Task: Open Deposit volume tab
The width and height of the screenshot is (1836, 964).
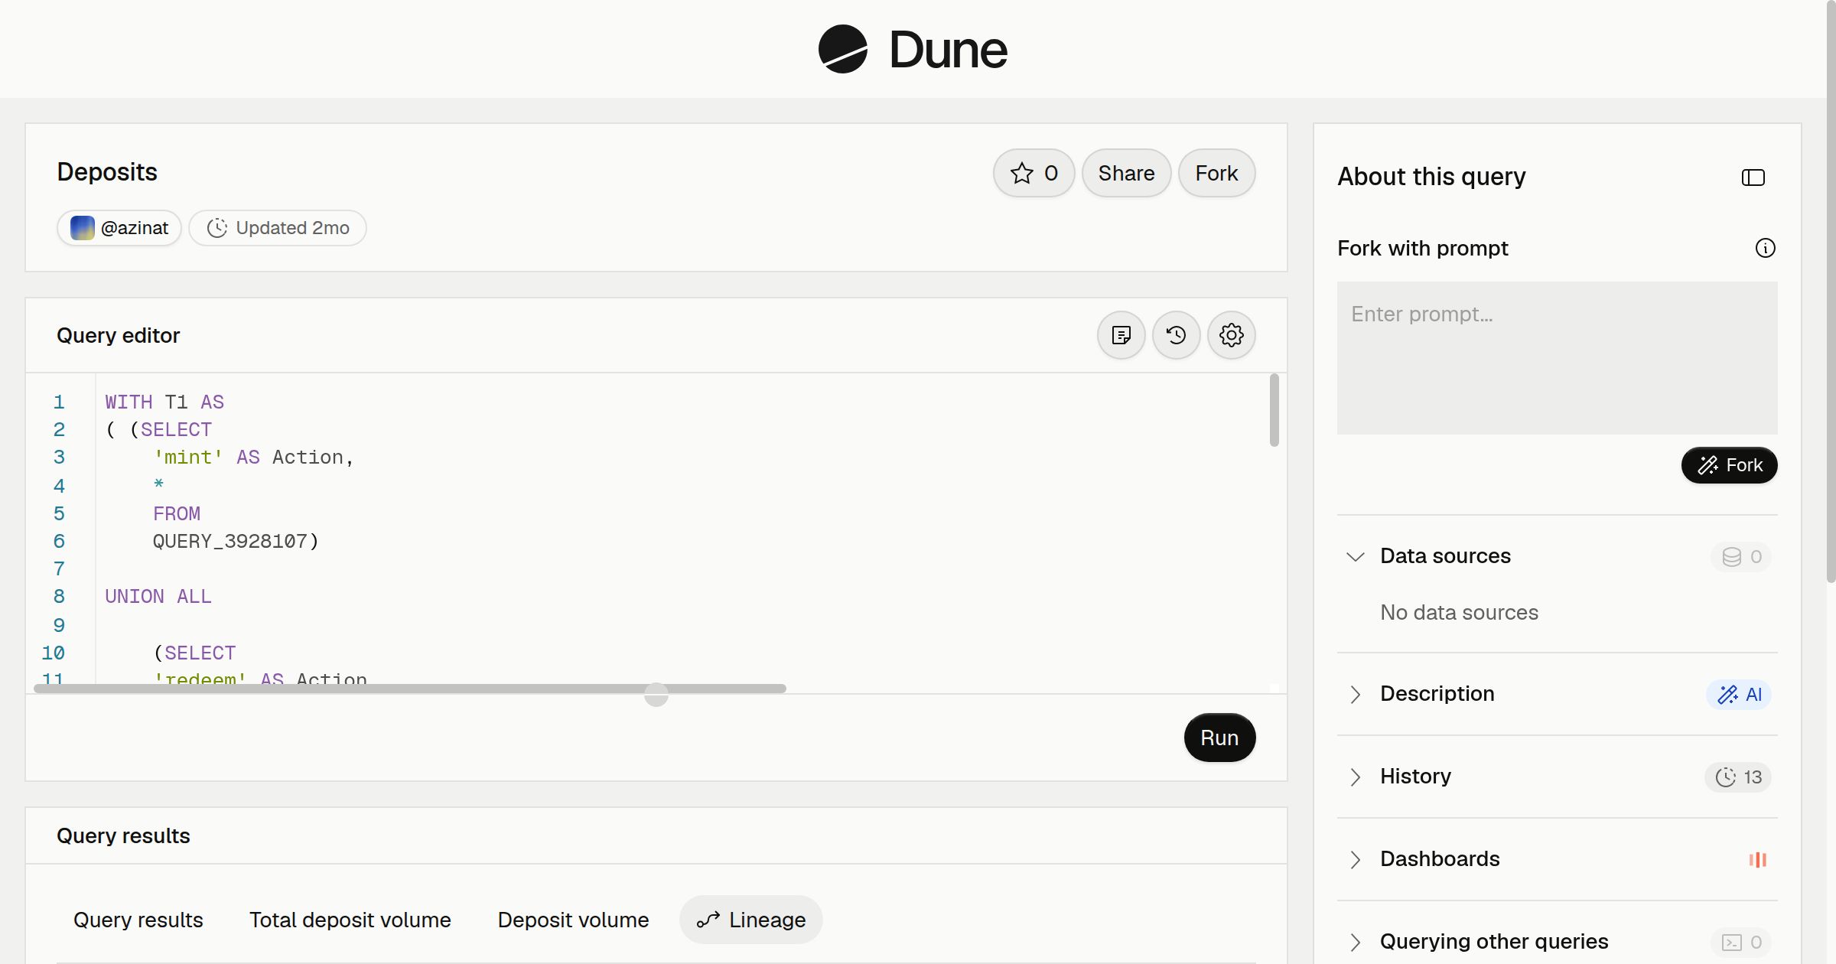Action: click(x=574, y=920)
